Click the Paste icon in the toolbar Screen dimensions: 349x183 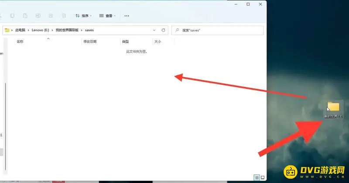[x=25, y=16]
